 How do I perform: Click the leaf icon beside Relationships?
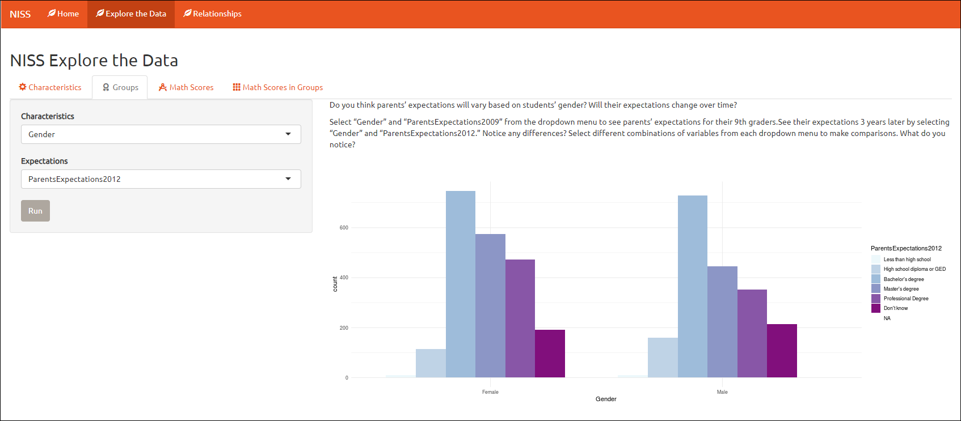click(x=187, y=14)
